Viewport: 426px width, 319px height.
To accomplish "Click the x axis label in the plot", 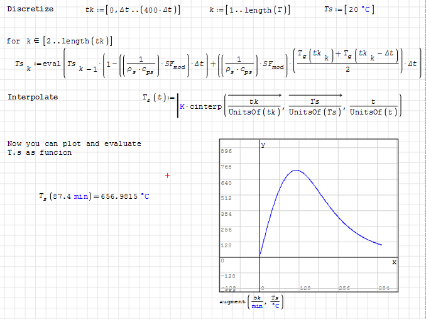I will click(x=393, y=262).
